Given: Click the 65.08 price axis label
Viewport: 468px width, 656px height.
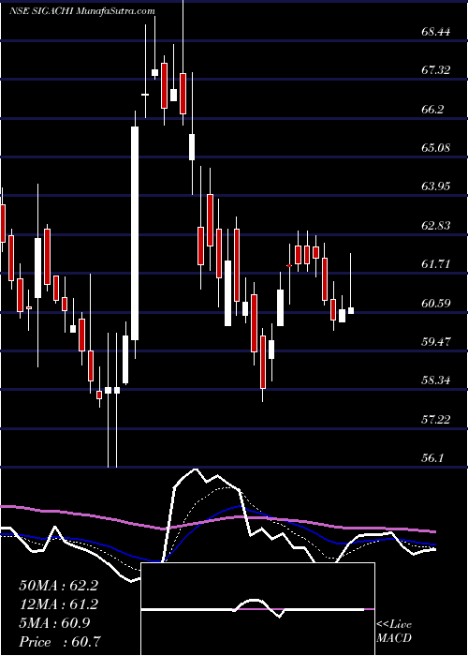Looking at the screenshot, I should 436,148.
